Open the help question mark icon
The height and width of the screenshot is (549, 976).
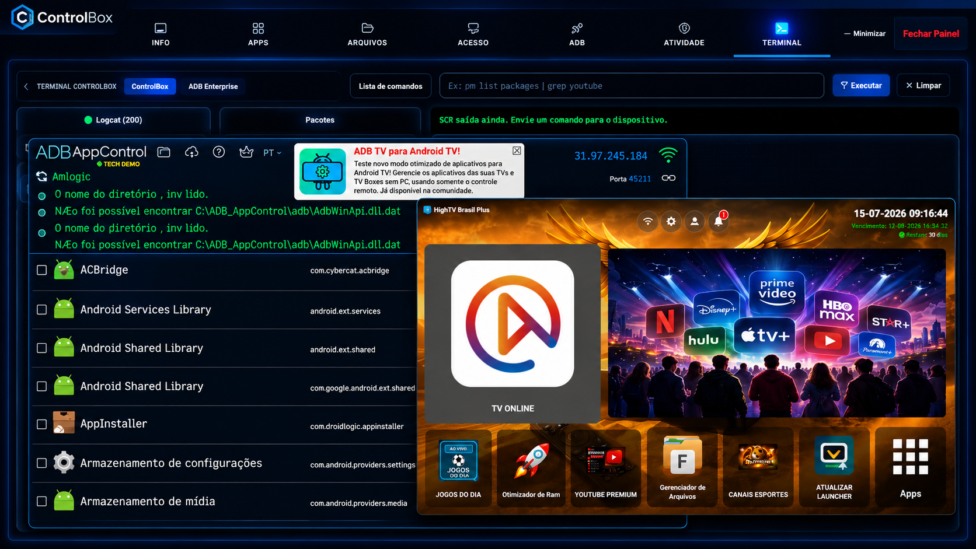pyautogui.click(x=219, y=152)
